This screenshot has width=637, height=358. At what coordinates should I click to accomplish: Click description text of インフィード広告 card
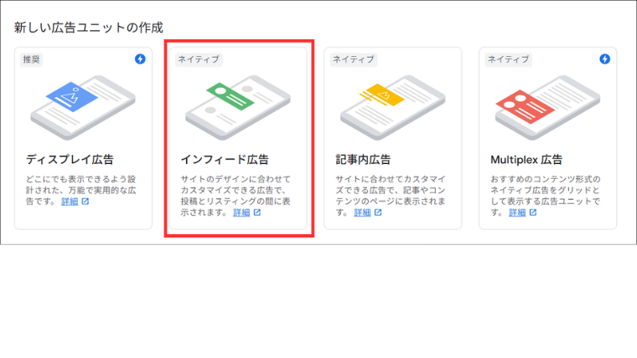point(236,196)
